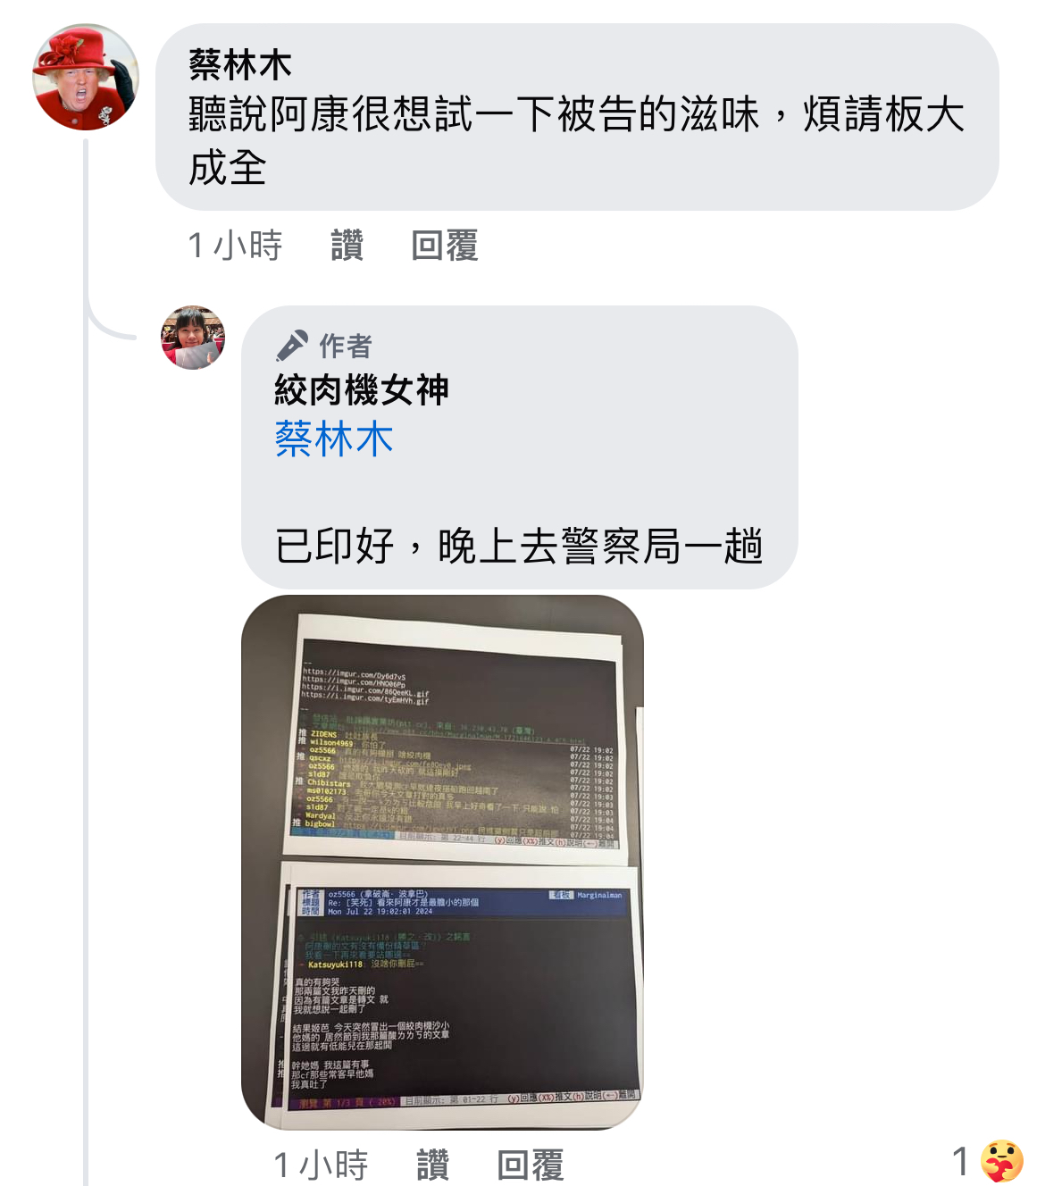Click the reply text 已印好，晚上去警察局一趟
The height and width of the screenshot is (1186, 1045).
click(x=519, y=546)
